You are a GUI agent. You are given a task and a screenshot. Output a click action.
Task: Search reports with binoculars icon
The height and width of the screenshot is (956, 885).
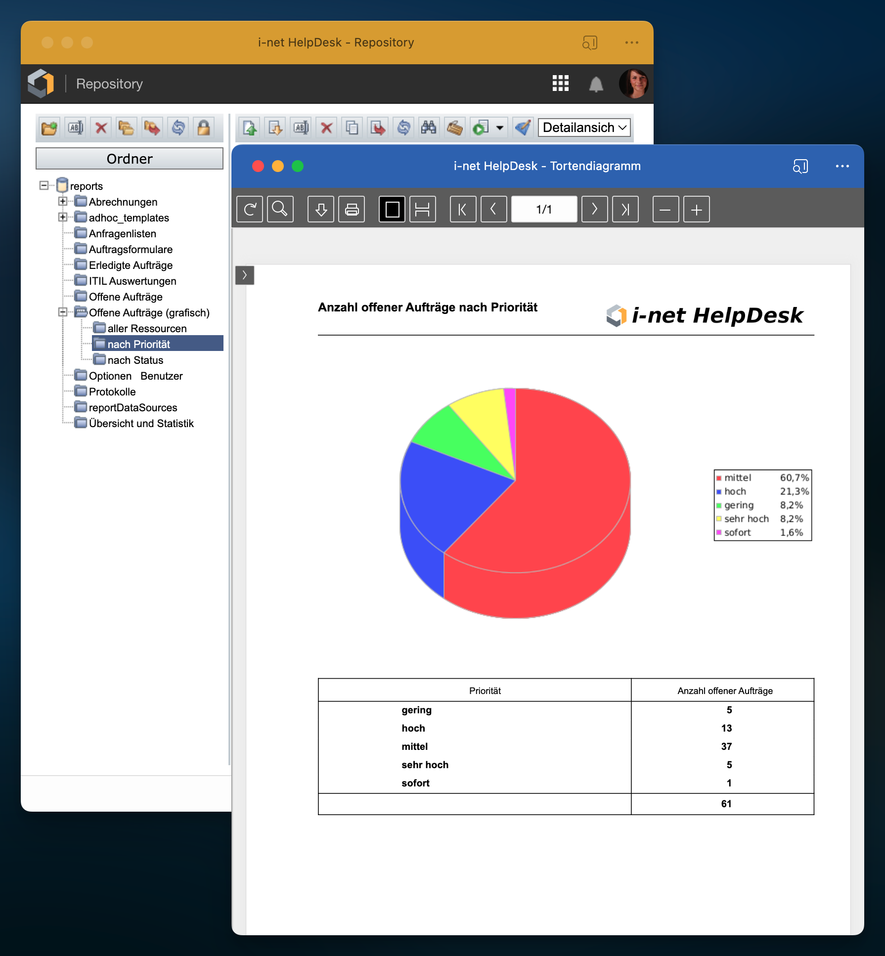(x=429, y=128)
